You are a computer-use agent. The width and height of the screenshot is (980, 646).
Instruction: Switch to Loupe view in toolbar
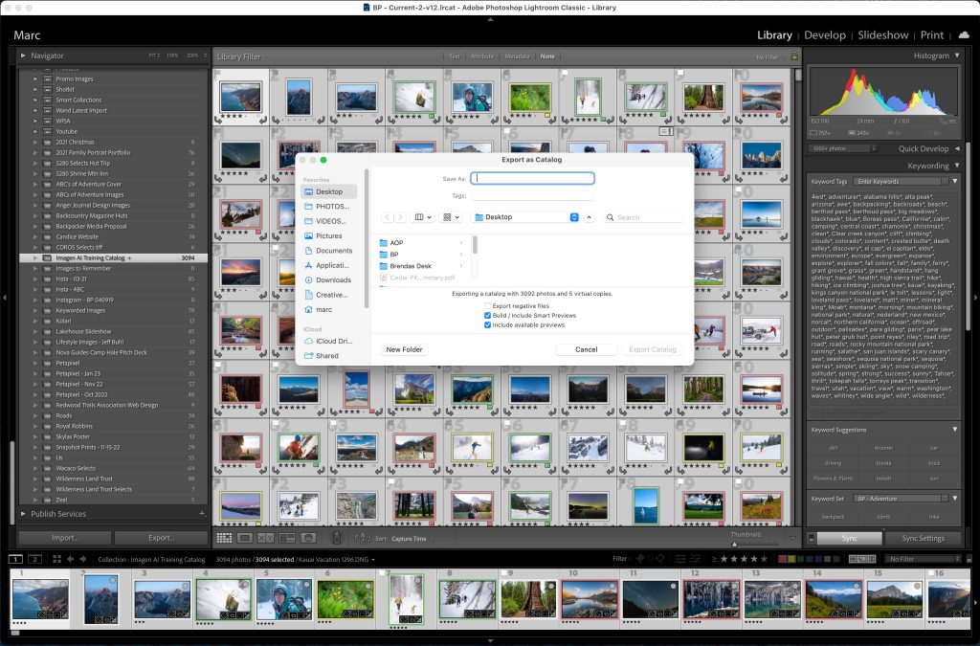[245, 539]
